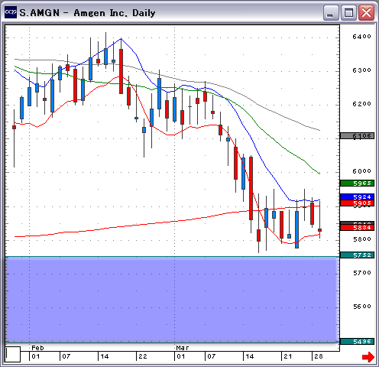This screenshot has width=379, height=367.
Task: Click the 6000 price scale value
Action: coord(361,171)
